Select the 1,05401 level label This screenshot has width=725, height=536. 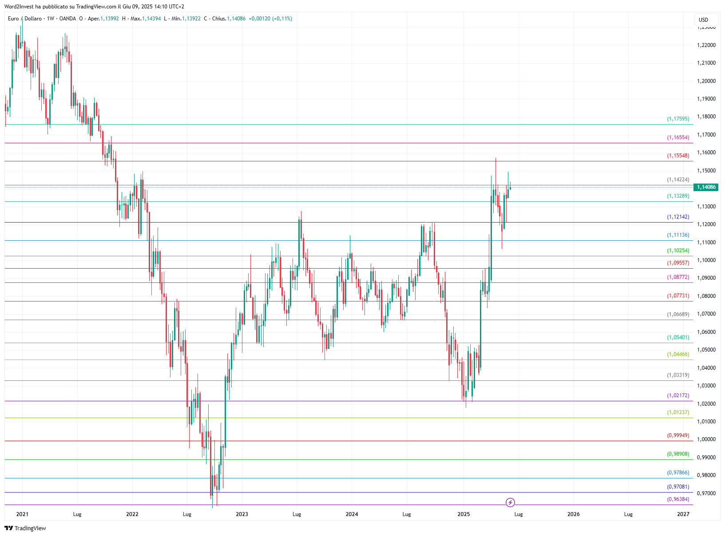click(x=678, y=337)
